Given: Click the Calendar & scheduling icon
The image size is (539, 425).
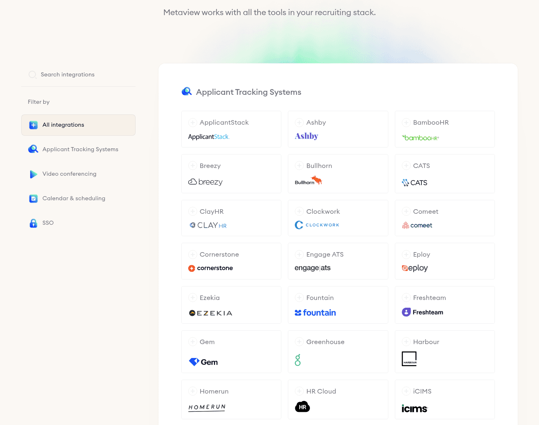Looking at the screenshot, I should 33,199.
